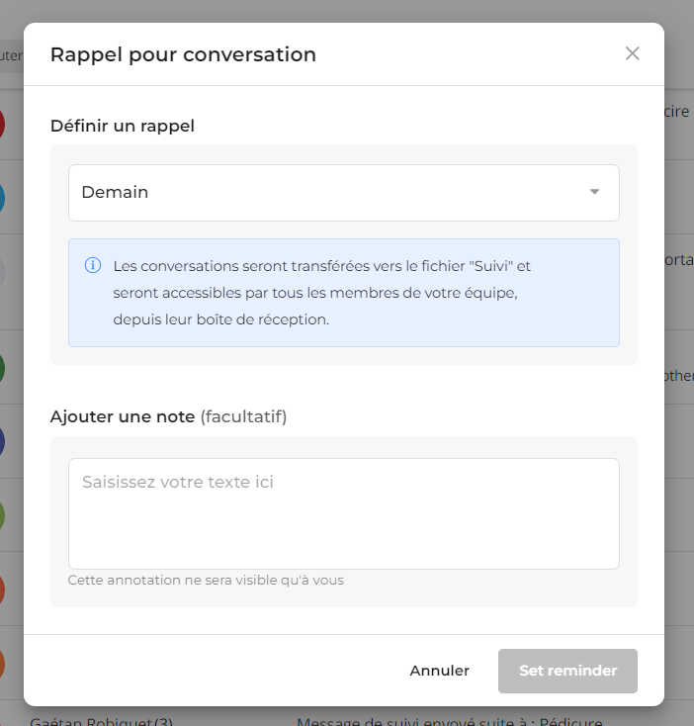Click the "Rappel pour conversation" dialog title

(x=183, y=54)
